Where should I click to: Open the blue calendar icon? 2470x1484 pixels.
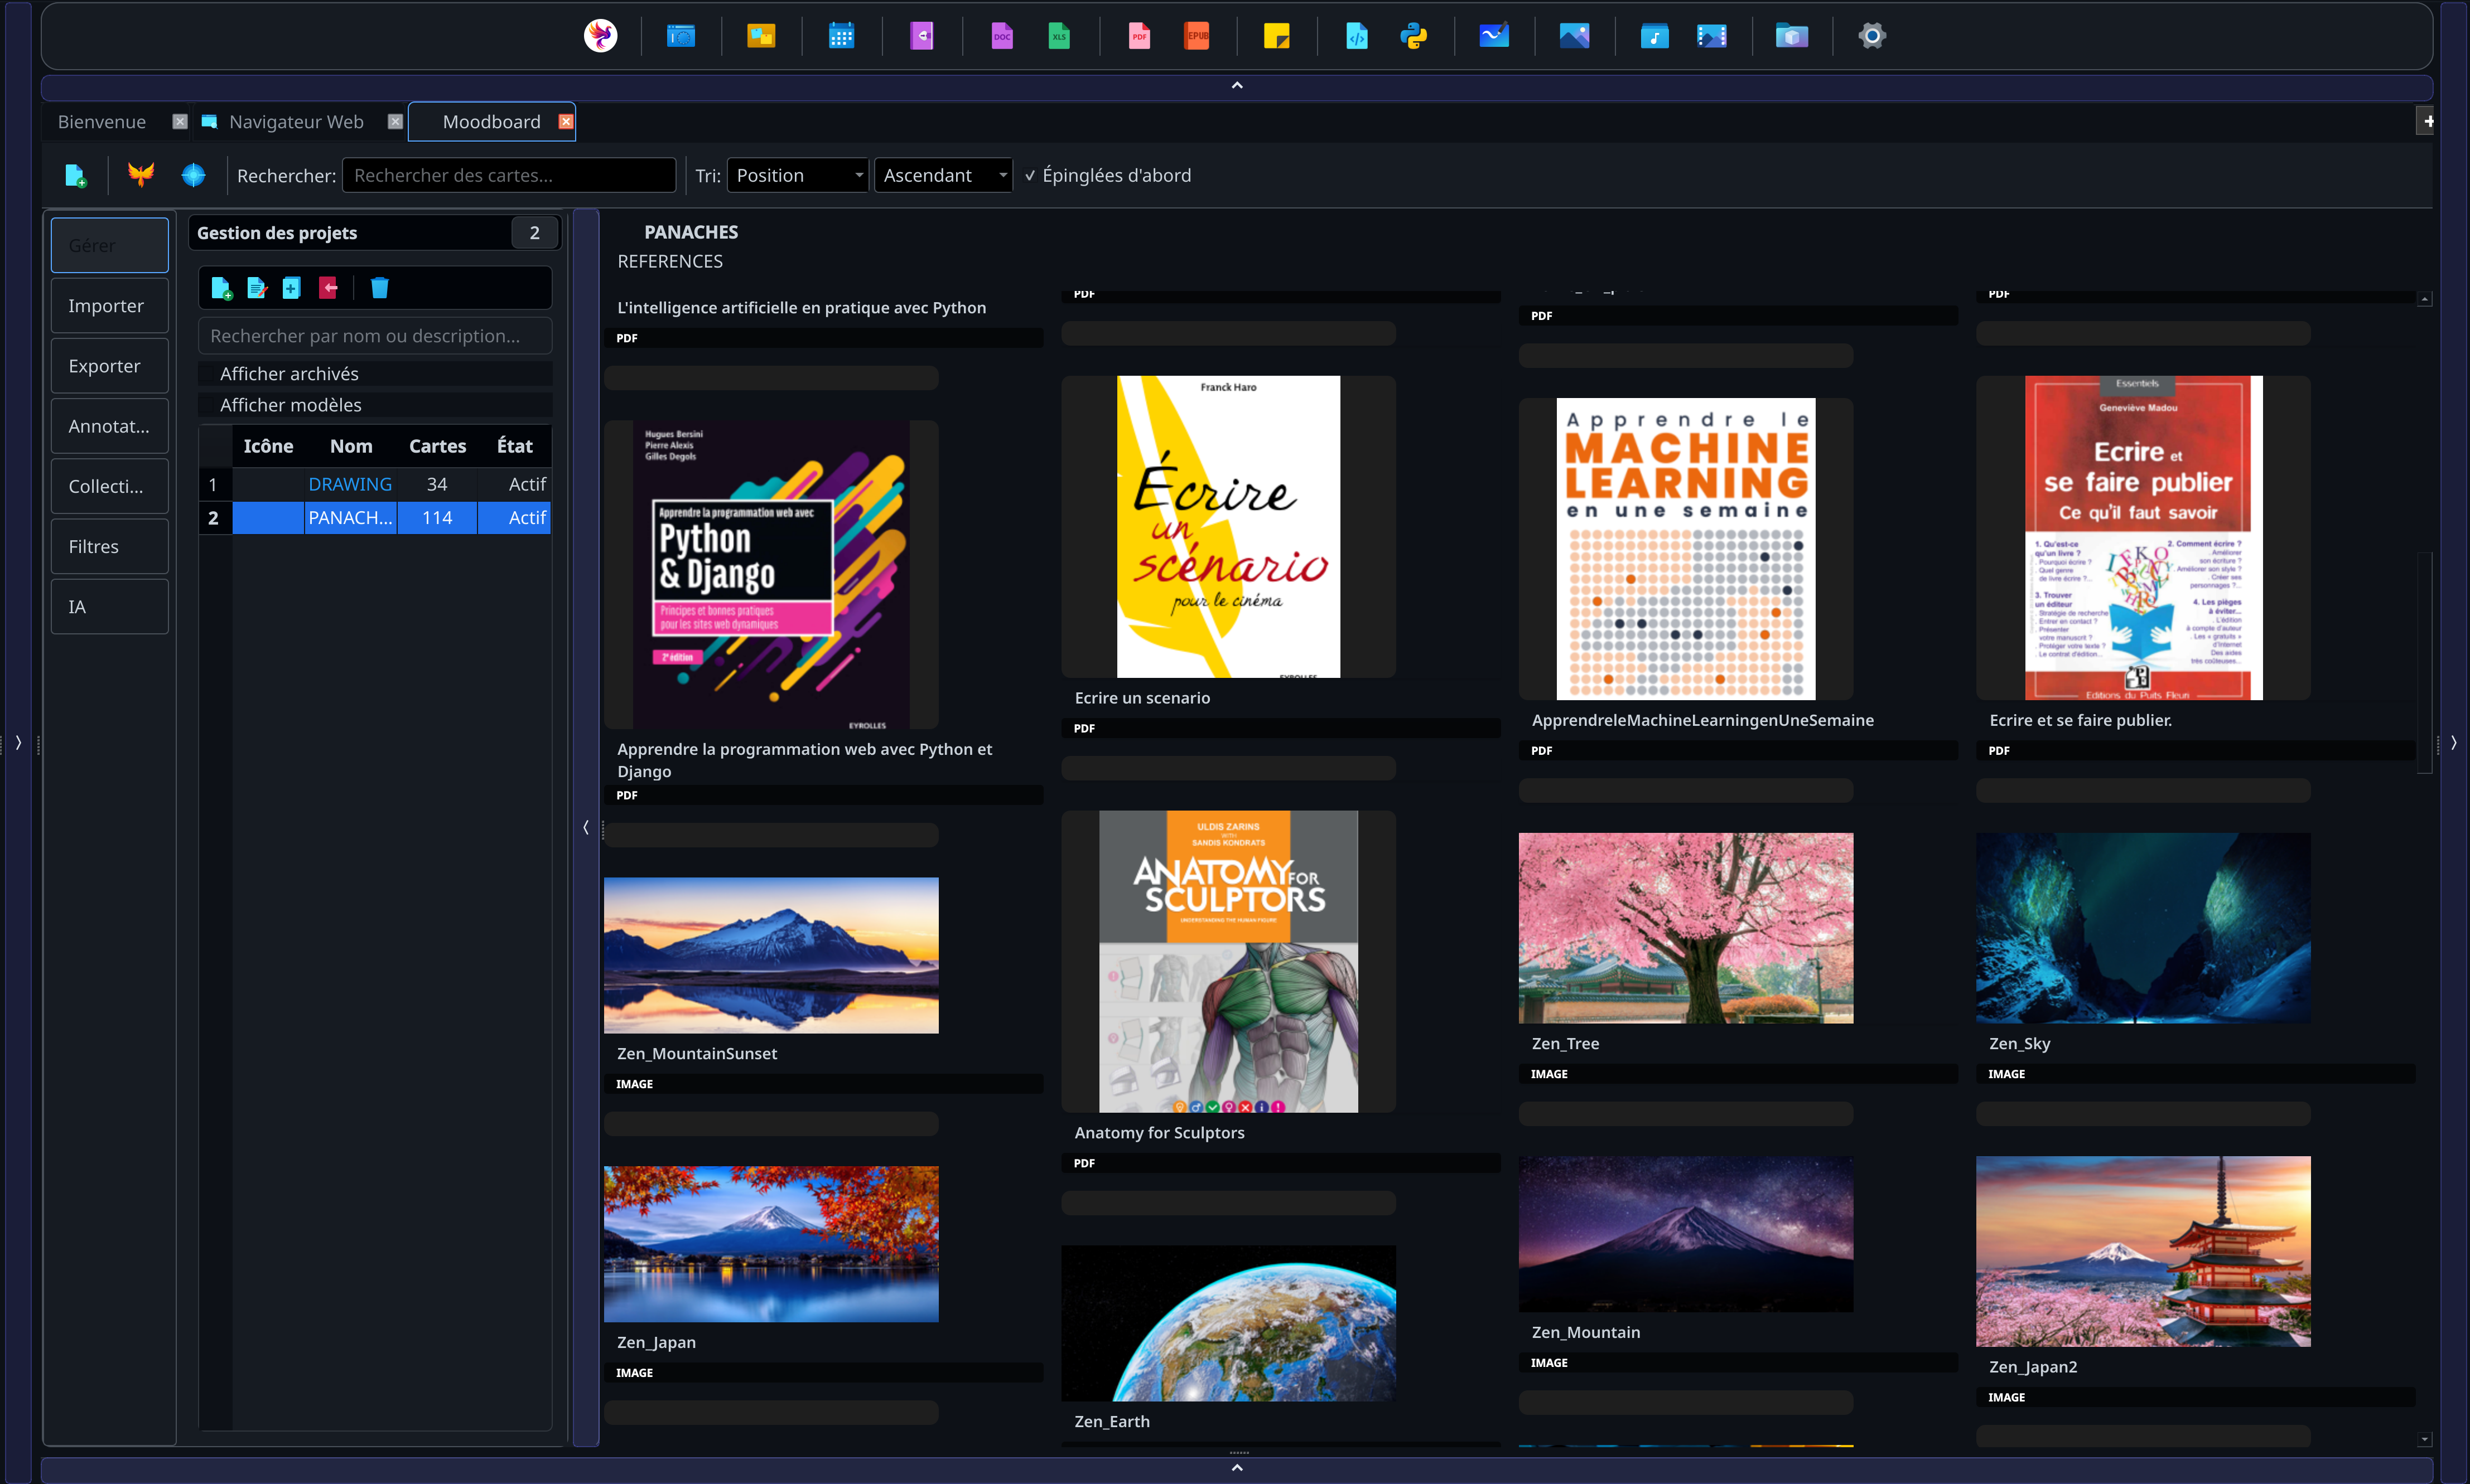click(841, 36)
